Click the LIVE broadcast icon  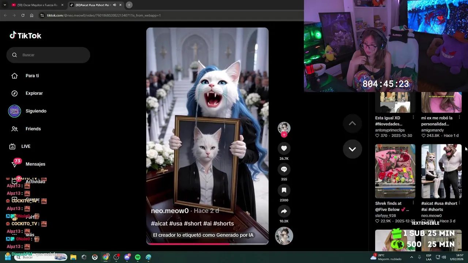coord(12,146)
